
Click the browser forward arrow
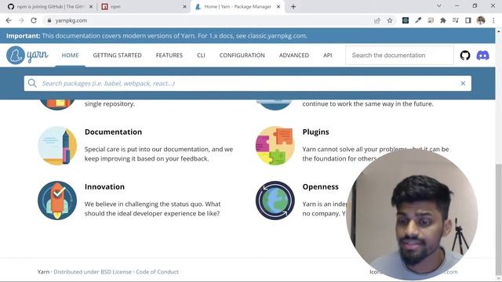(21, 20)
